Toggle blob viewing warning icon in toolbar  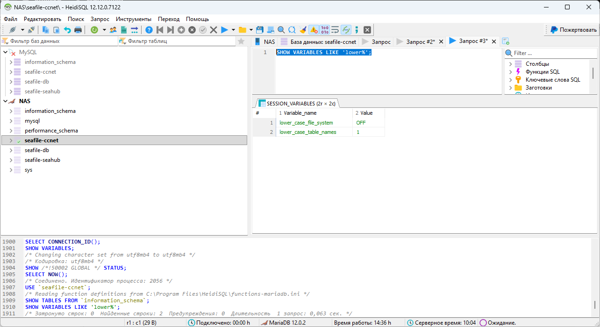pyautogui.click(x=314, y=29)
